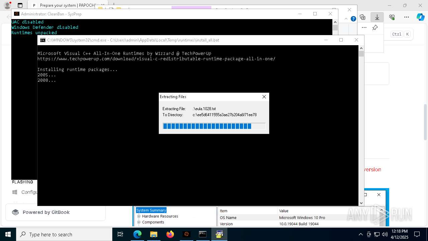Click 'Windows Defender disabled' line
Image resolution: width=428 pixels, height=241 pixels.
pos(45,27)
